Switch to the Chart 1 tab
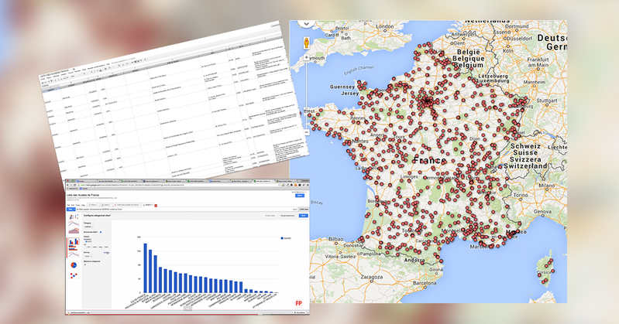 tap(148, 205)
